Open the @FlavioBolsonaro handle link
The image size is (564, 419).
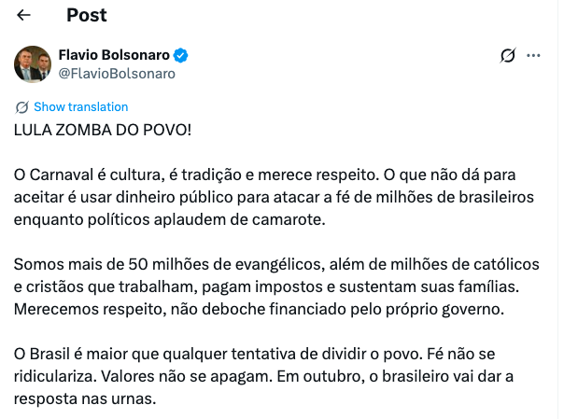(x=117, y=73)
